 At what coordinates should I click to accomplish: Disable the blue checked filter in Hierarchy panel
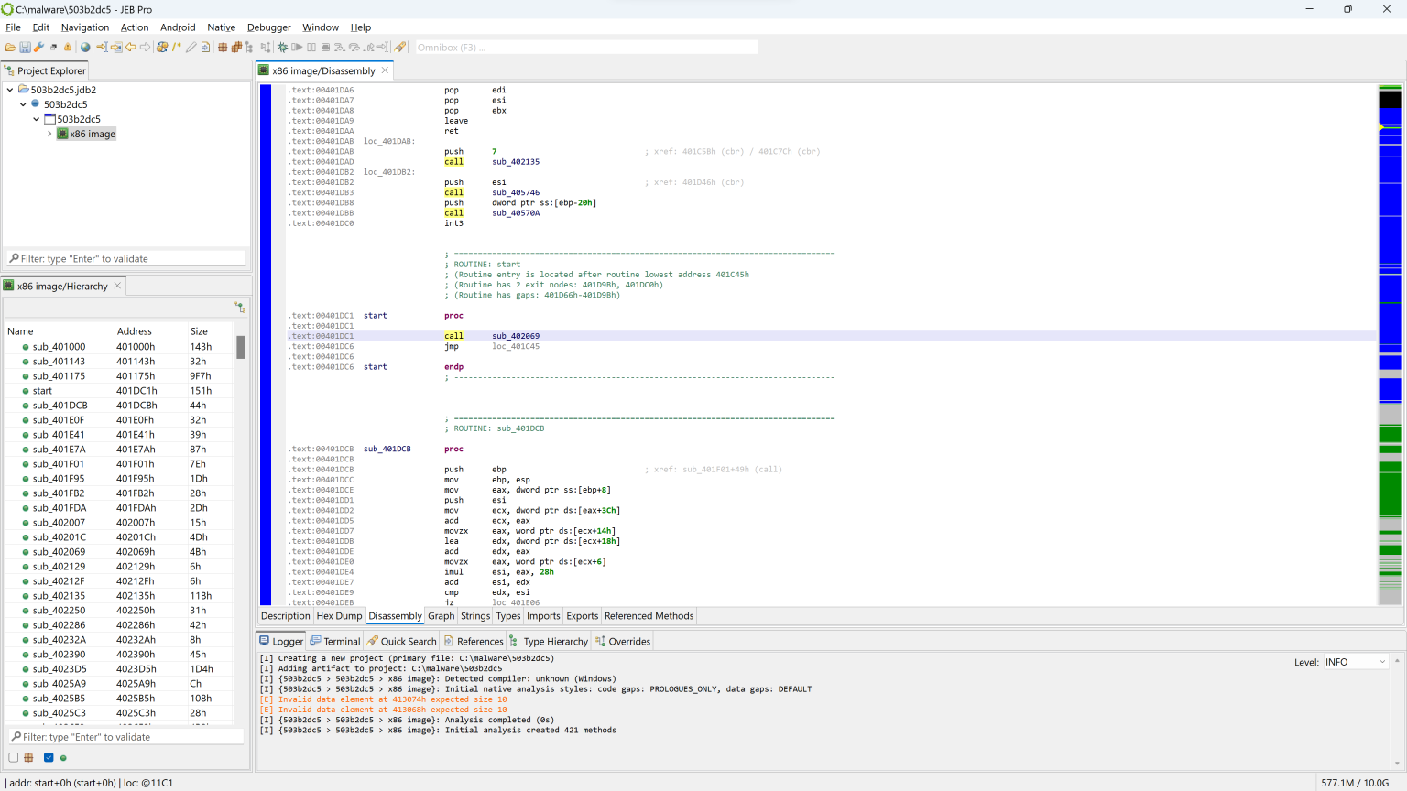pyautogui.click(x=49, y=757)
